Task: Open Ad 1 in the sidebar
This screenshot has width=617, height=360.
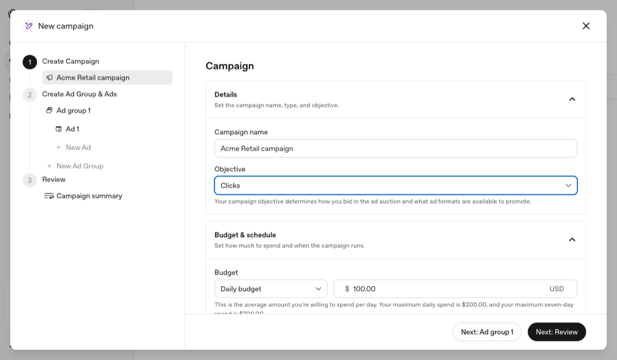Action: pyautogui.click(x=72, y=129)
